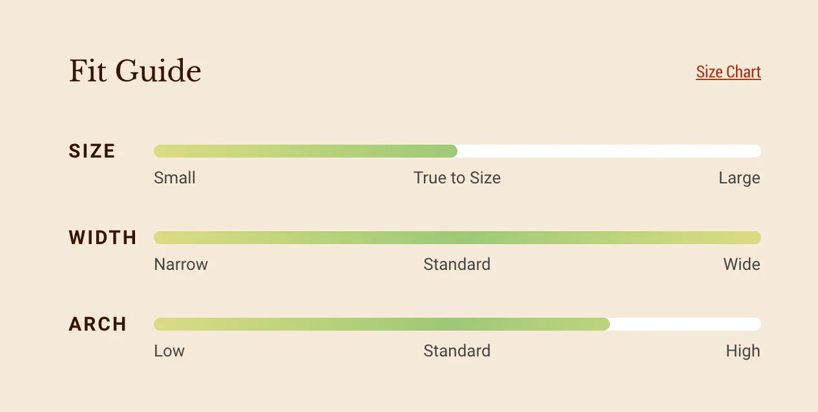
Task: Click the white unfilled part of Size bar
Action: tap(609, 151)
